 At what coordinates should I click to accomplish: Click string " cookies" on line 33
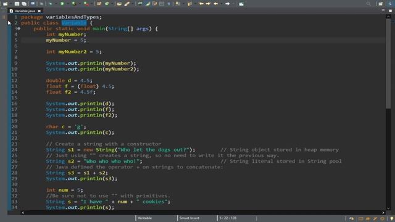152,202
